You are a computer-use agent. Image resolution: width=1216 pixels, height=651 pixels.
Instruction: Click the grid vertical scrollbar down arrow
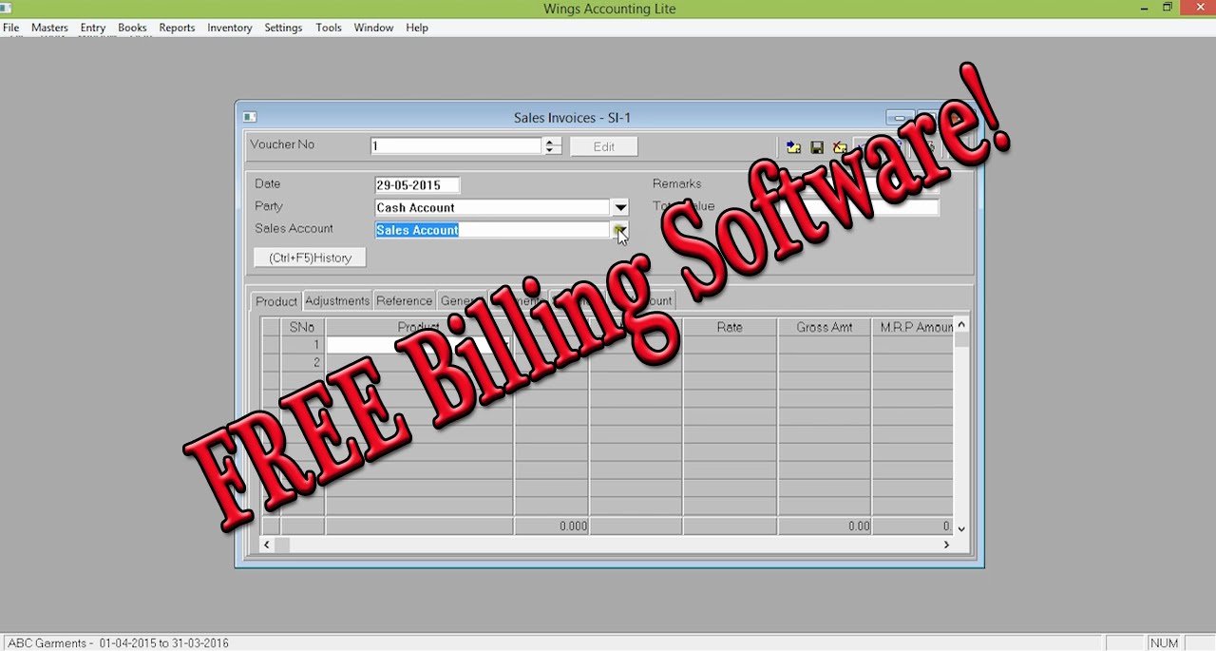click(x=961, y=527)
